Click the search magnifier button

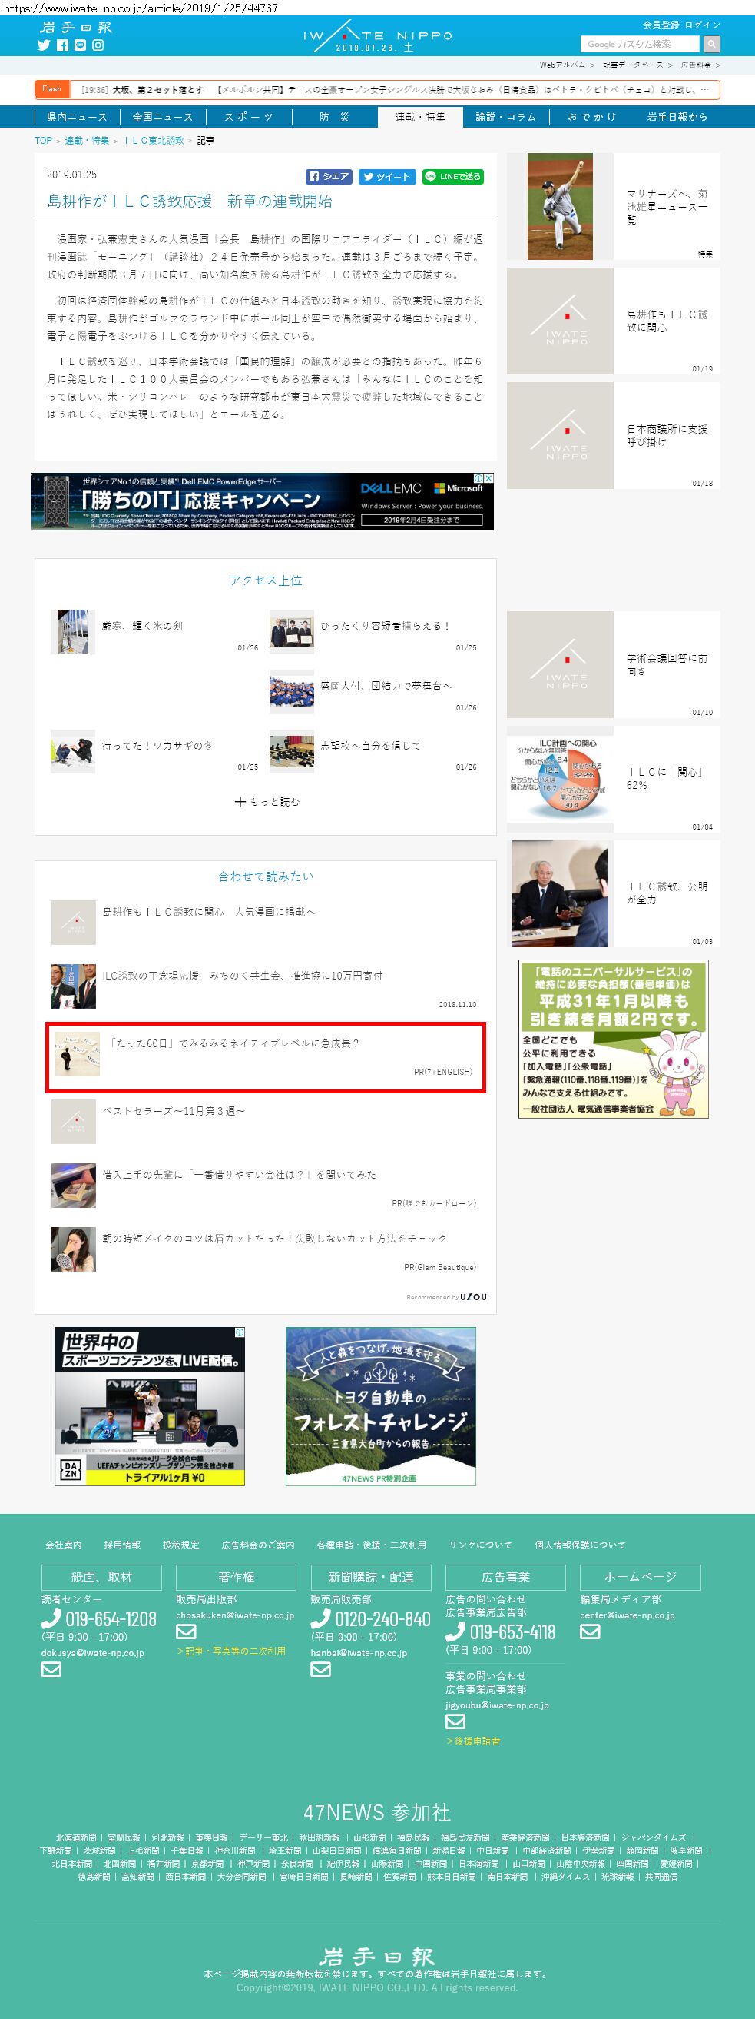[x=711, y=44]
